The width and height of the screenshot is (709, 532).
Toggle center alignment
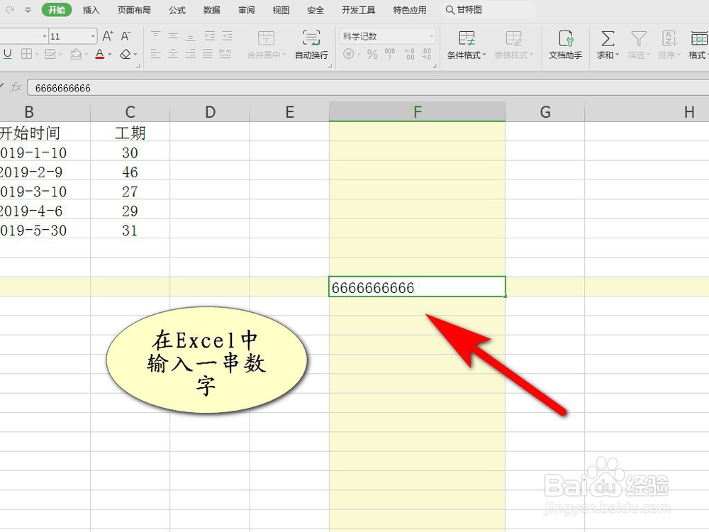(174, 54)
